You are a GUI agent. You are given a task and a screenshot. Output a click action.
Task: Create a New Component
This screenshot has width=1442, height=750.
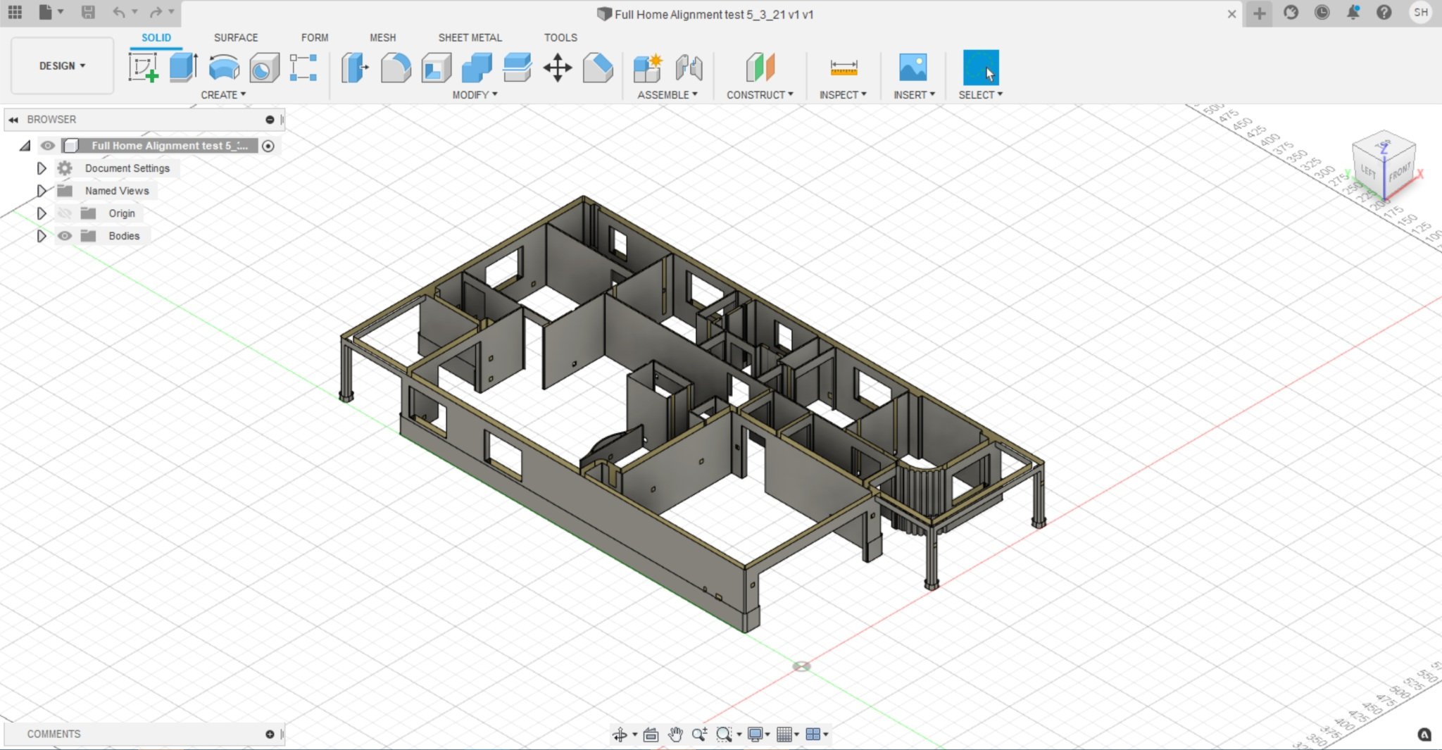tap(647, 68)
